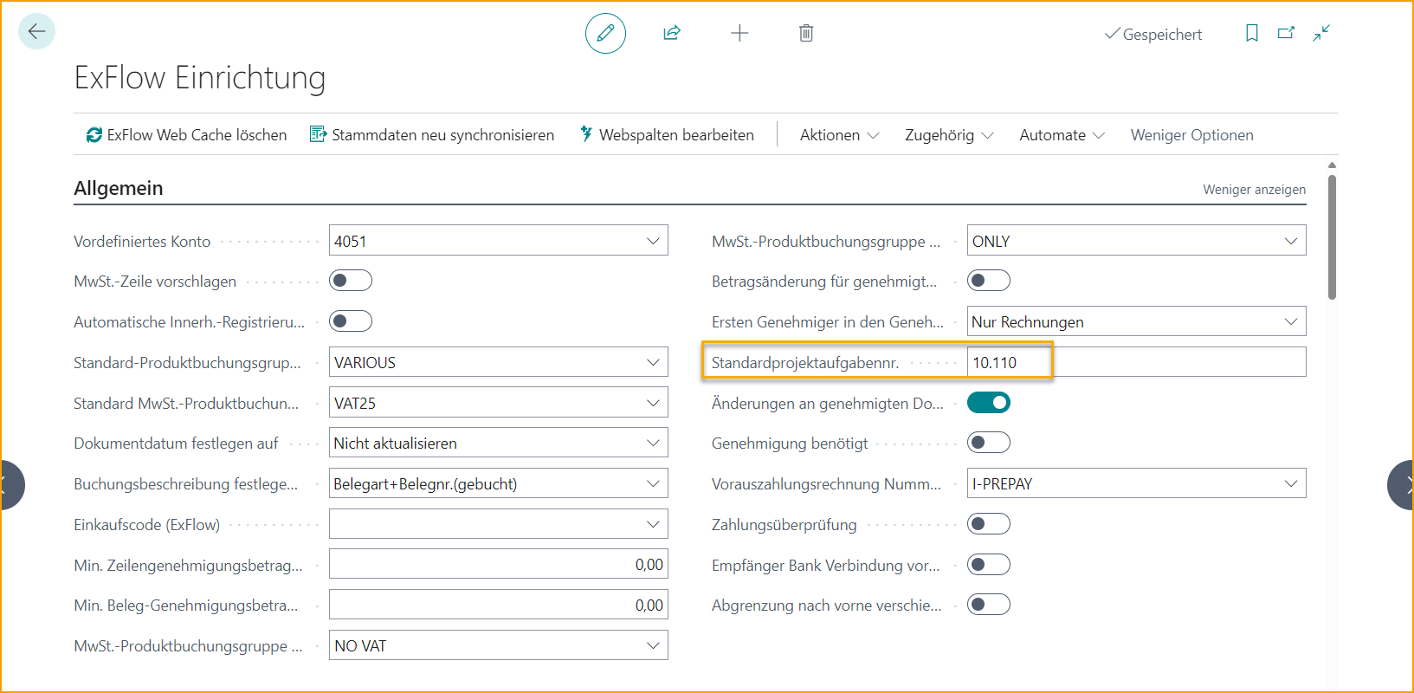This screenshot has height=693, width=1414.
Task: Click the trash delete icon
Action: [806, 34]
